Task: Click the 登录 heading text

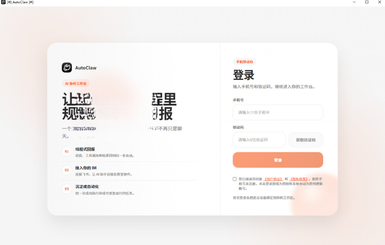Action: pos(243,75)
